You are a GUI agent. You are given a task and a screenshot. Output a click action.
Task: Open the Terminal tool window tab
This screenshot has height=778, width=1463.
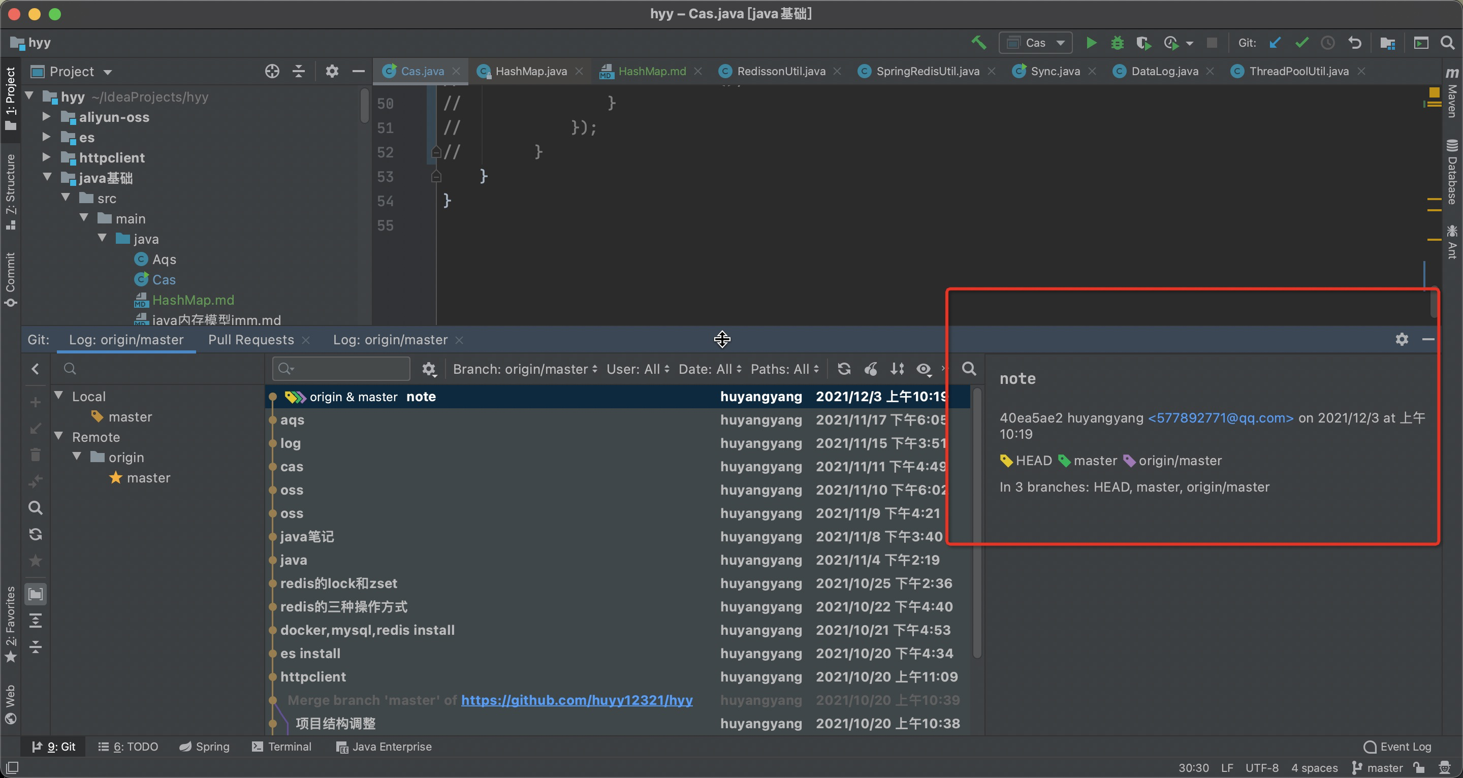coord(282,747)
